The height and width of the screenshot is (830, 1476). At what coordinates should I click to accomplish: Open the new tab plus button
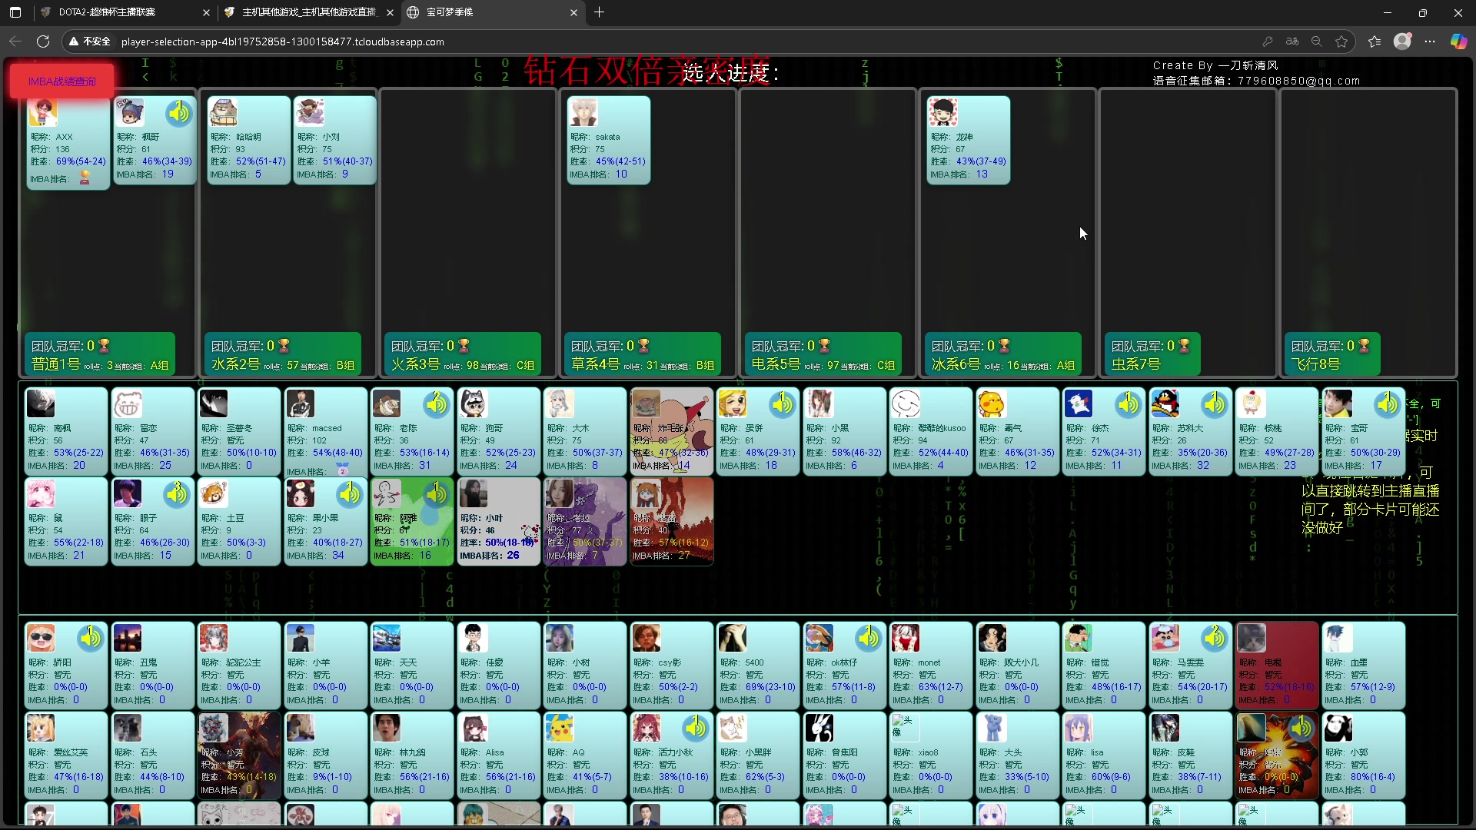click(x=600, y=12)
